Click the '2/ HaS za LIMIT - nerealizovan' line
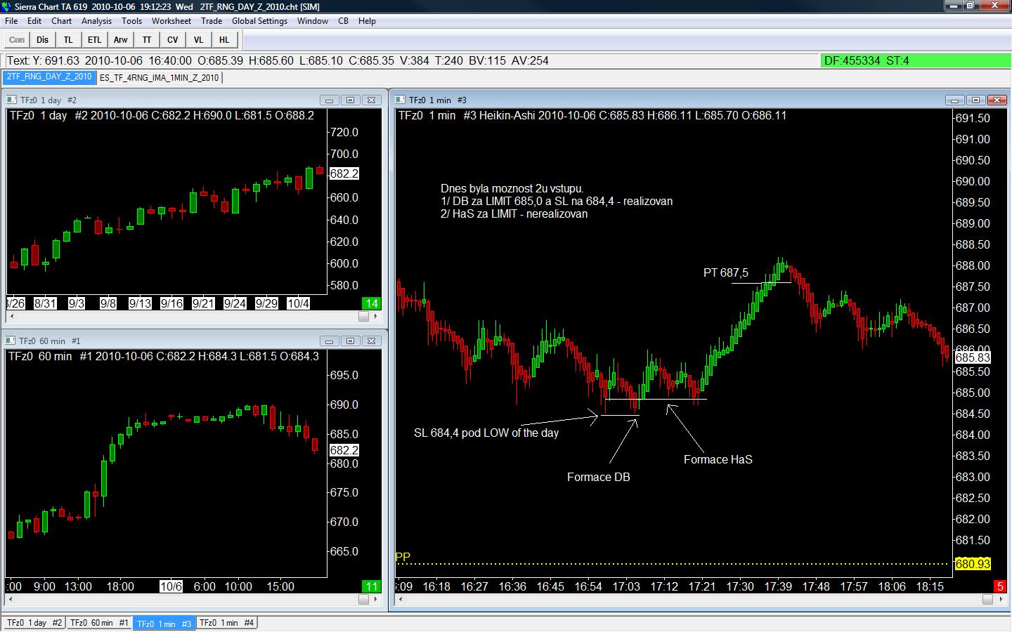 [x=514, y=213]
